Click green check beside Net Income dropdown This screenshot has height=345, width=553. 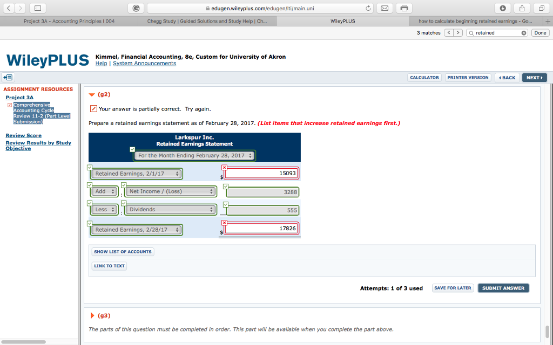(124, 185)
